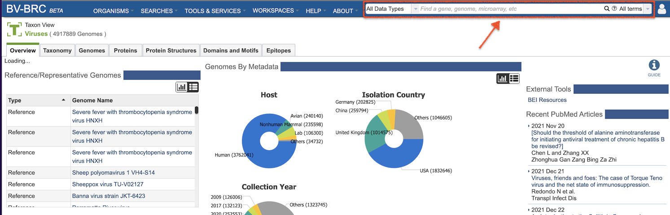The image size is (670, 215).
Task: Open the Epitopes tab
Action: click(279, 50)
